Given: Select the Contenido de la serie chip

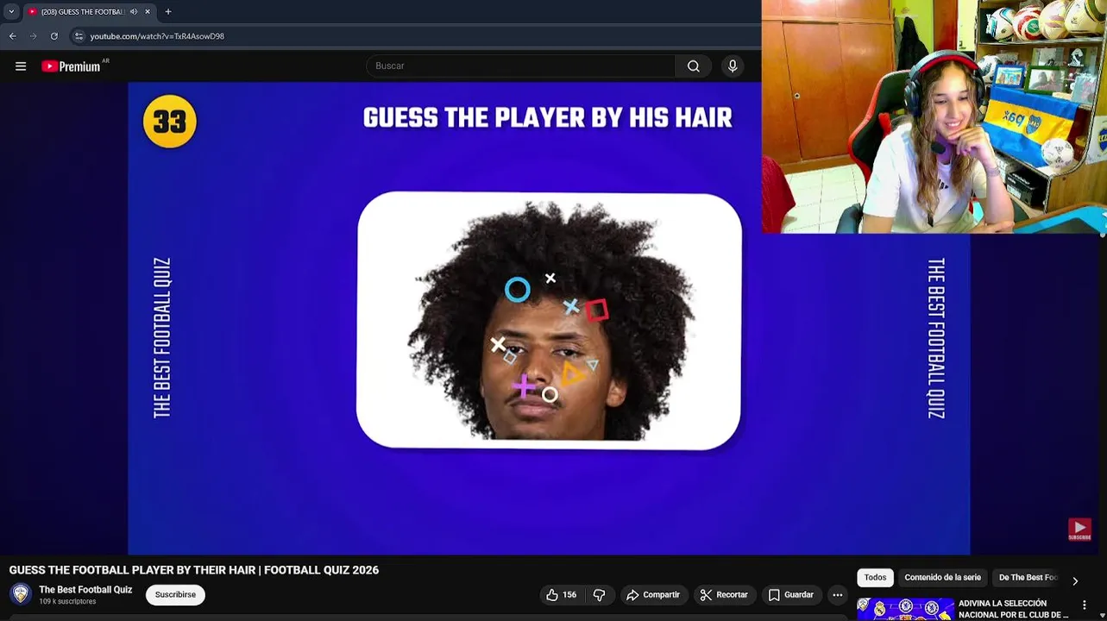Looking at the screenshot, I should (942, 578).
